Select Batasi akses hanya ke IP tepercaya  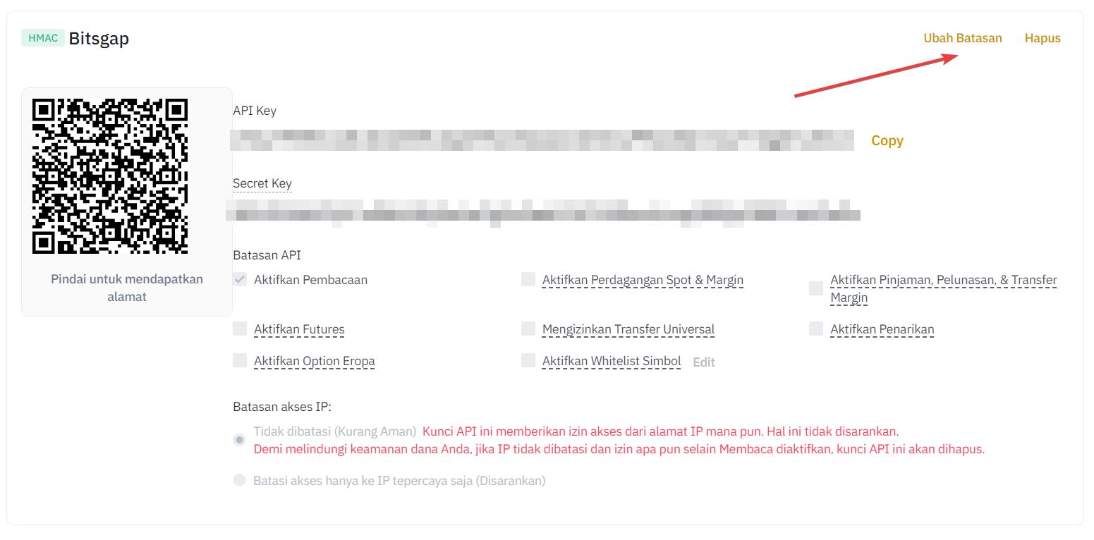pyautogui.click(x=240, y=480)
